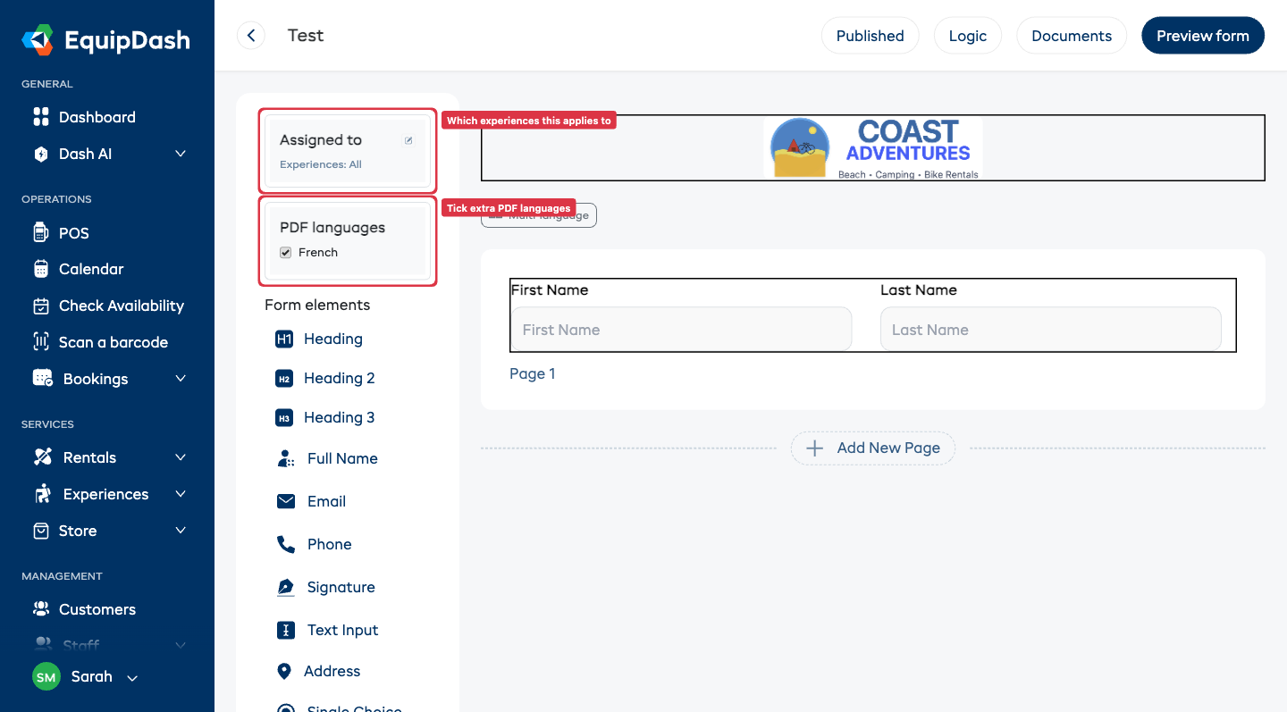This screenshot has width=1287, height=712.
Task: Click the EquipDash logo icon
Action: (x=38, y=39)
